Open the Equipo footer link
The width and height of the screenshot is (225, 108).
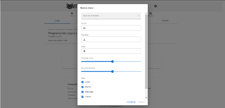coord(71,88)
